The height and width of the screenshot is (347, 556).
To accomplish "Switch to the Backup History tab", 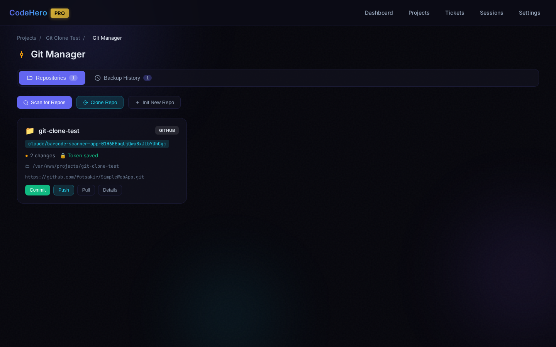I will tap(123, 78).
